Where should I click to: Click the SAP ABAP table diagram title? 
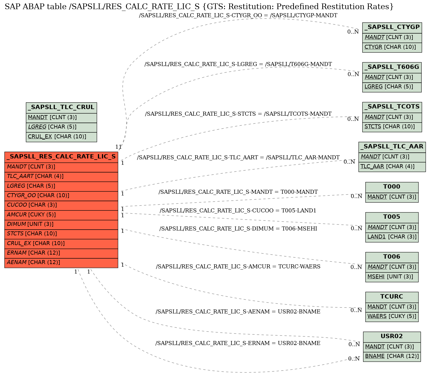[x=199, y=7]
